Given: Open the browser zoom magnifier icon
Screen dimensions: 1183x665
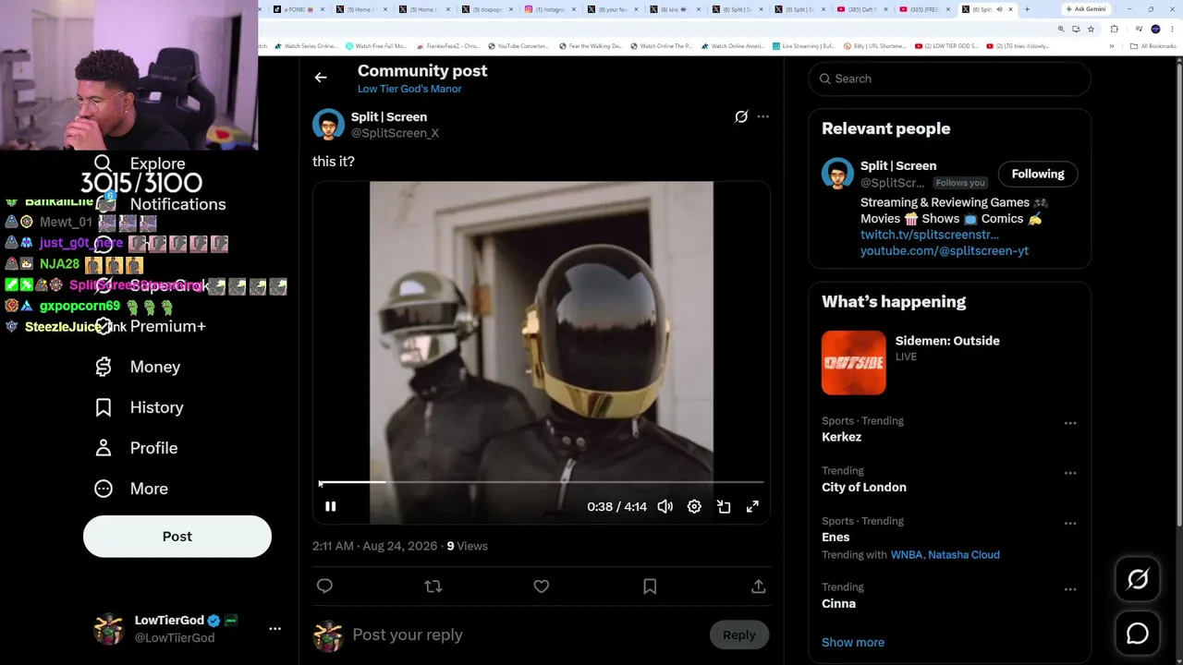Looking at the screenshot, I should [x=1061, y=29].
